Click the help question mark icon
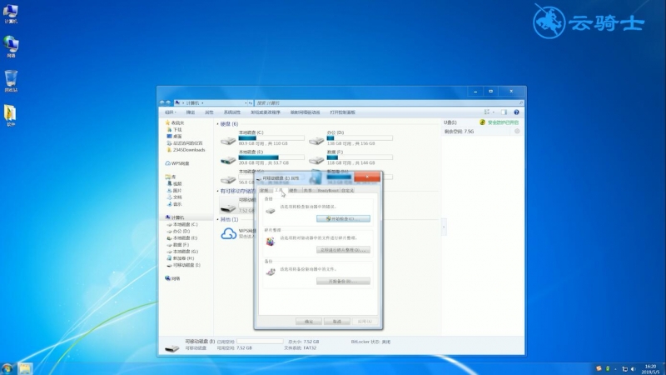 [516, 112]
